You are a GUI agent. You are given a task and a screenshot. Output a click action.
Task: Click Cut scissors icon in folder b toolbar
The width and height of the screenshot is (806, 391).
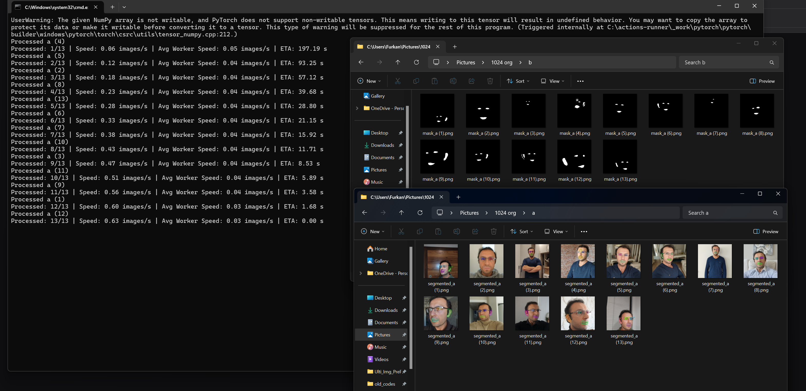click(397, 81)
